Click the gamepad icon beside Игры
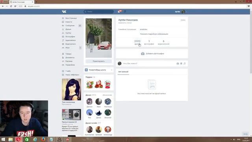252x142 pixels. [x=63, y=48]
